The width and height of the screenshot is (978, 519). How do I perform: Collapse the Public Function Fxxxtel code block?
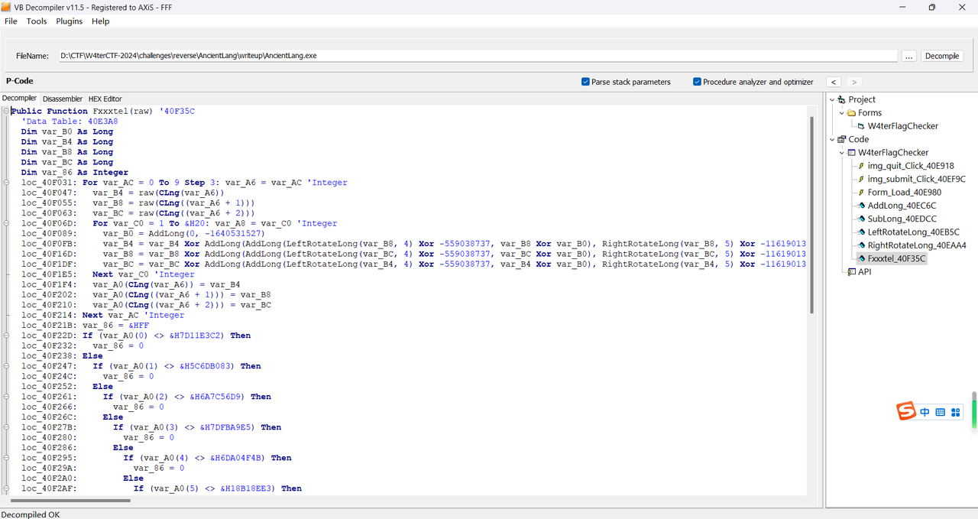click(x=6, y=112)
